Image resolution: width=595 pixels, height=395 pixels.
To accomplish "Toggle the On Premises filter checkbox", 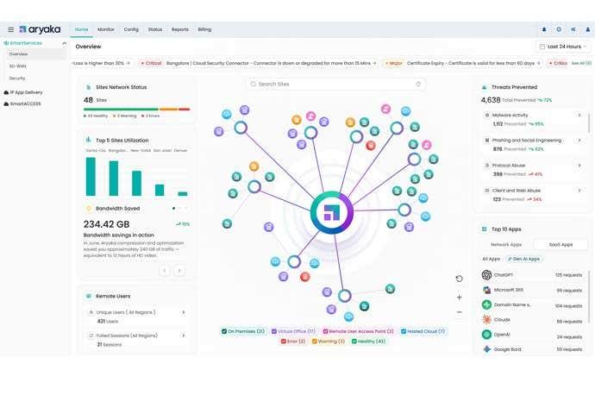I will click(x=224, y=331).
